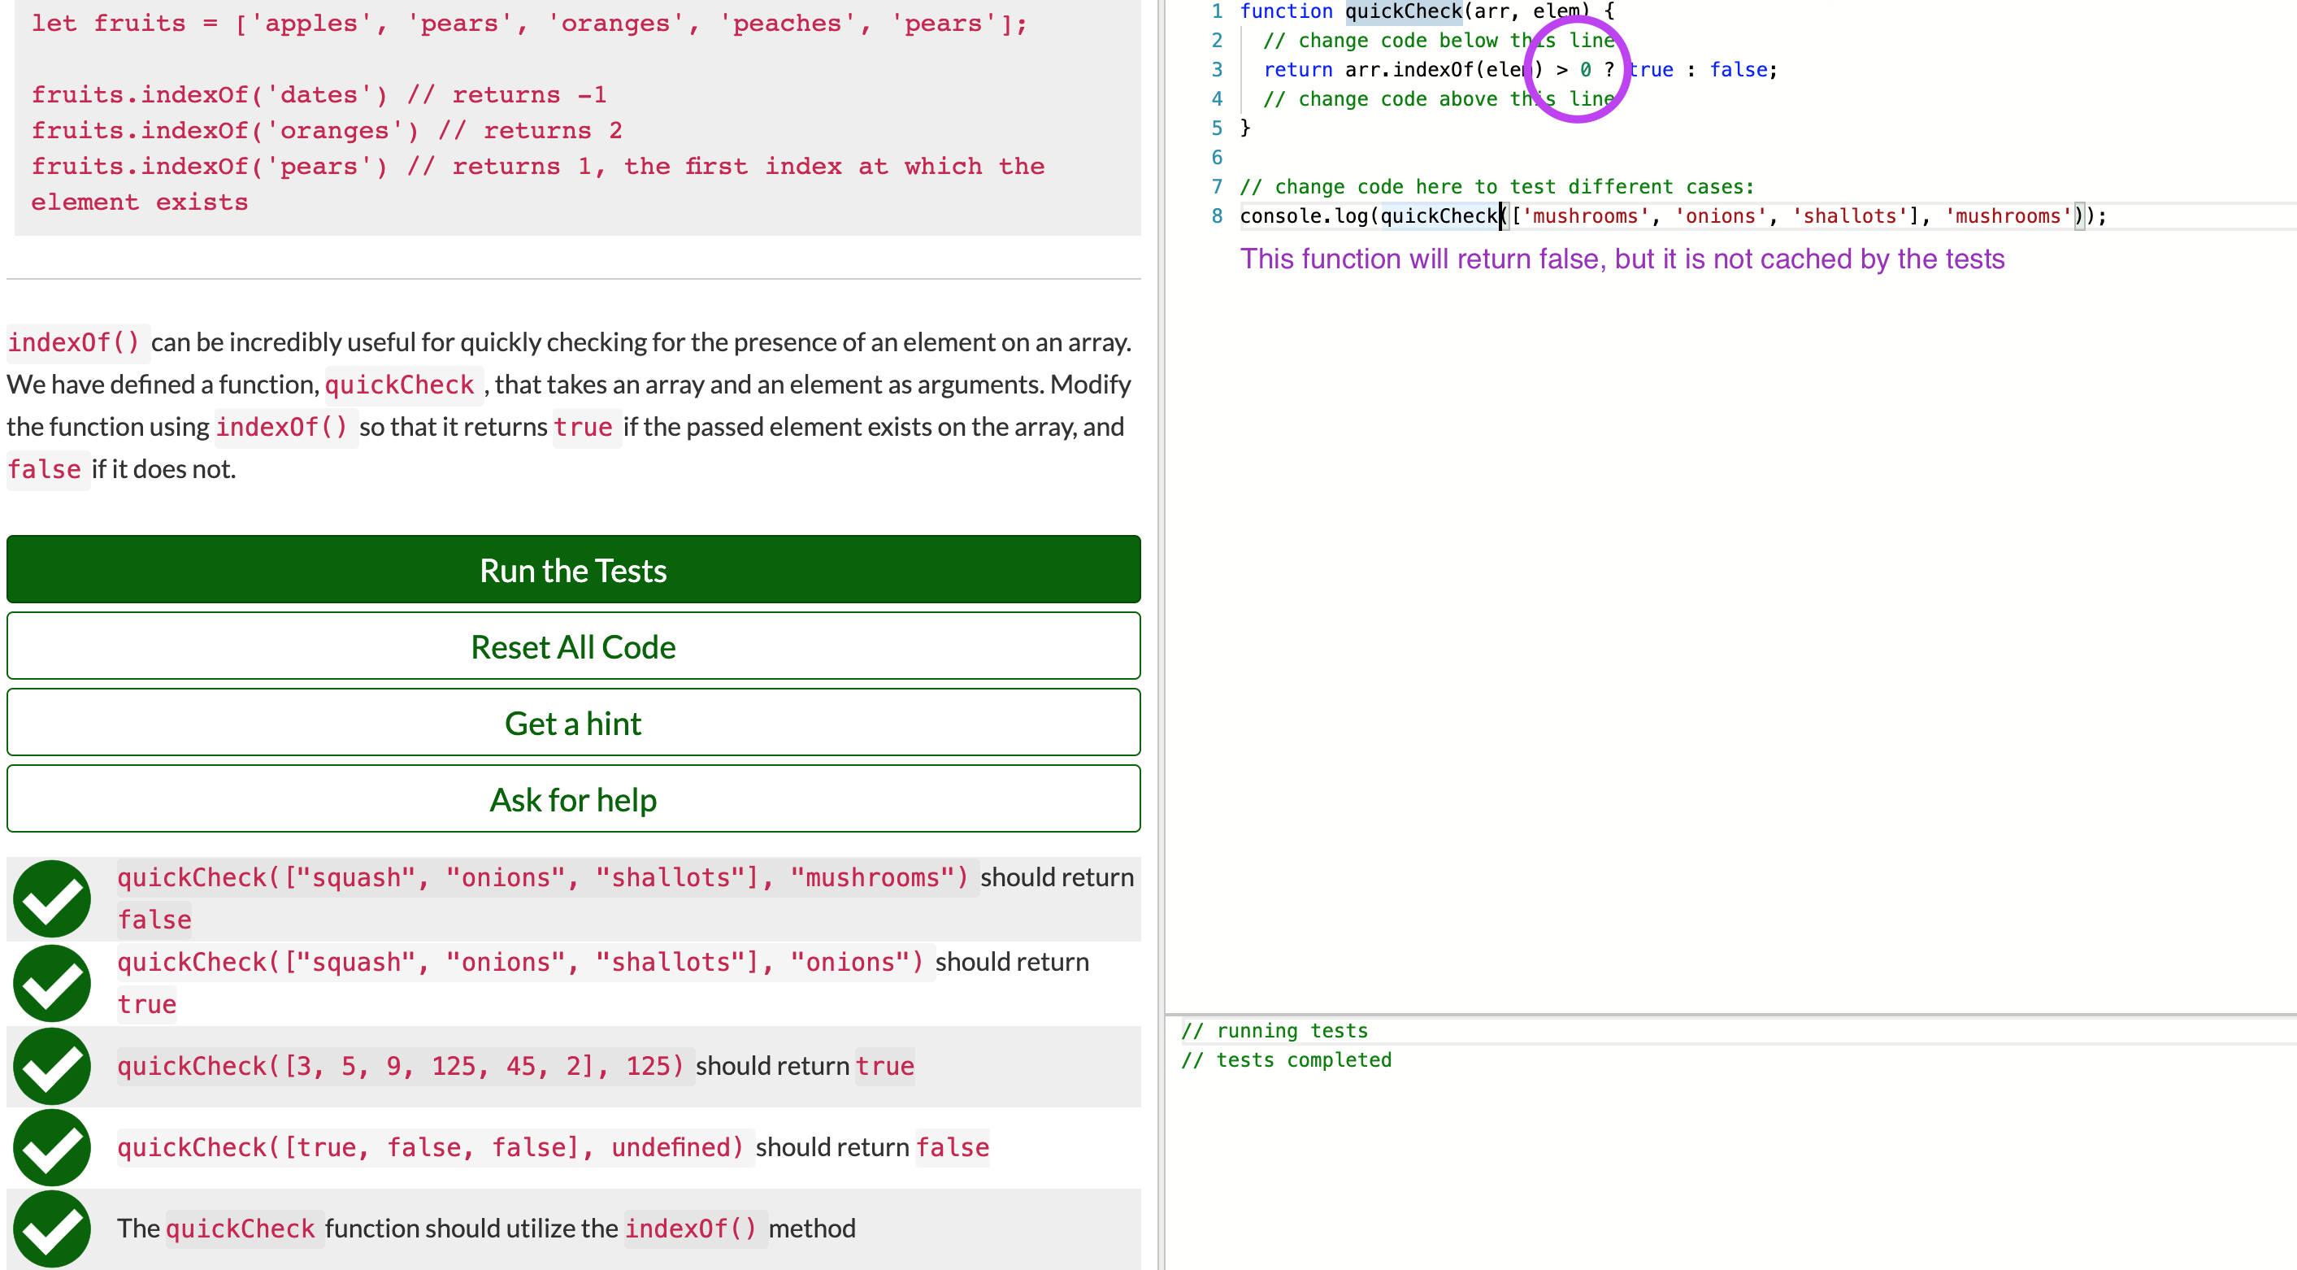Click the return statement on line 3
The image size is (2297, 1270).
[1298, 70]
